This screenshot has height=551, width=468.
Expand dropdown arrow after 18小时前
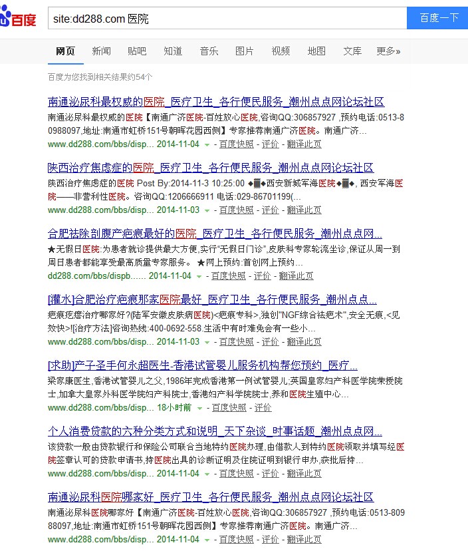click(x=199, y=408)
